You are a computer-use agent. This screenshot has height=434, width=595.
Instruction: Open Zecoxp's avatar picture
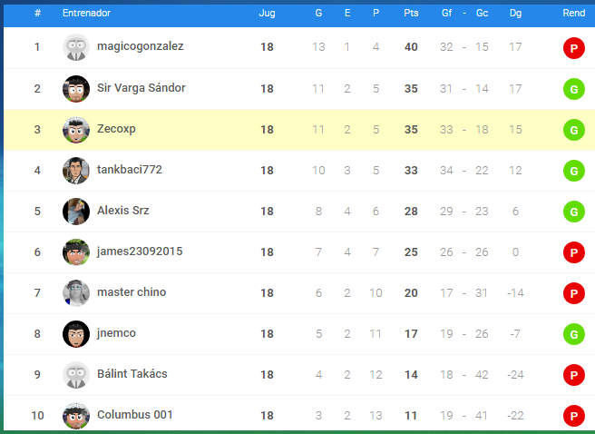pos(76,130)
